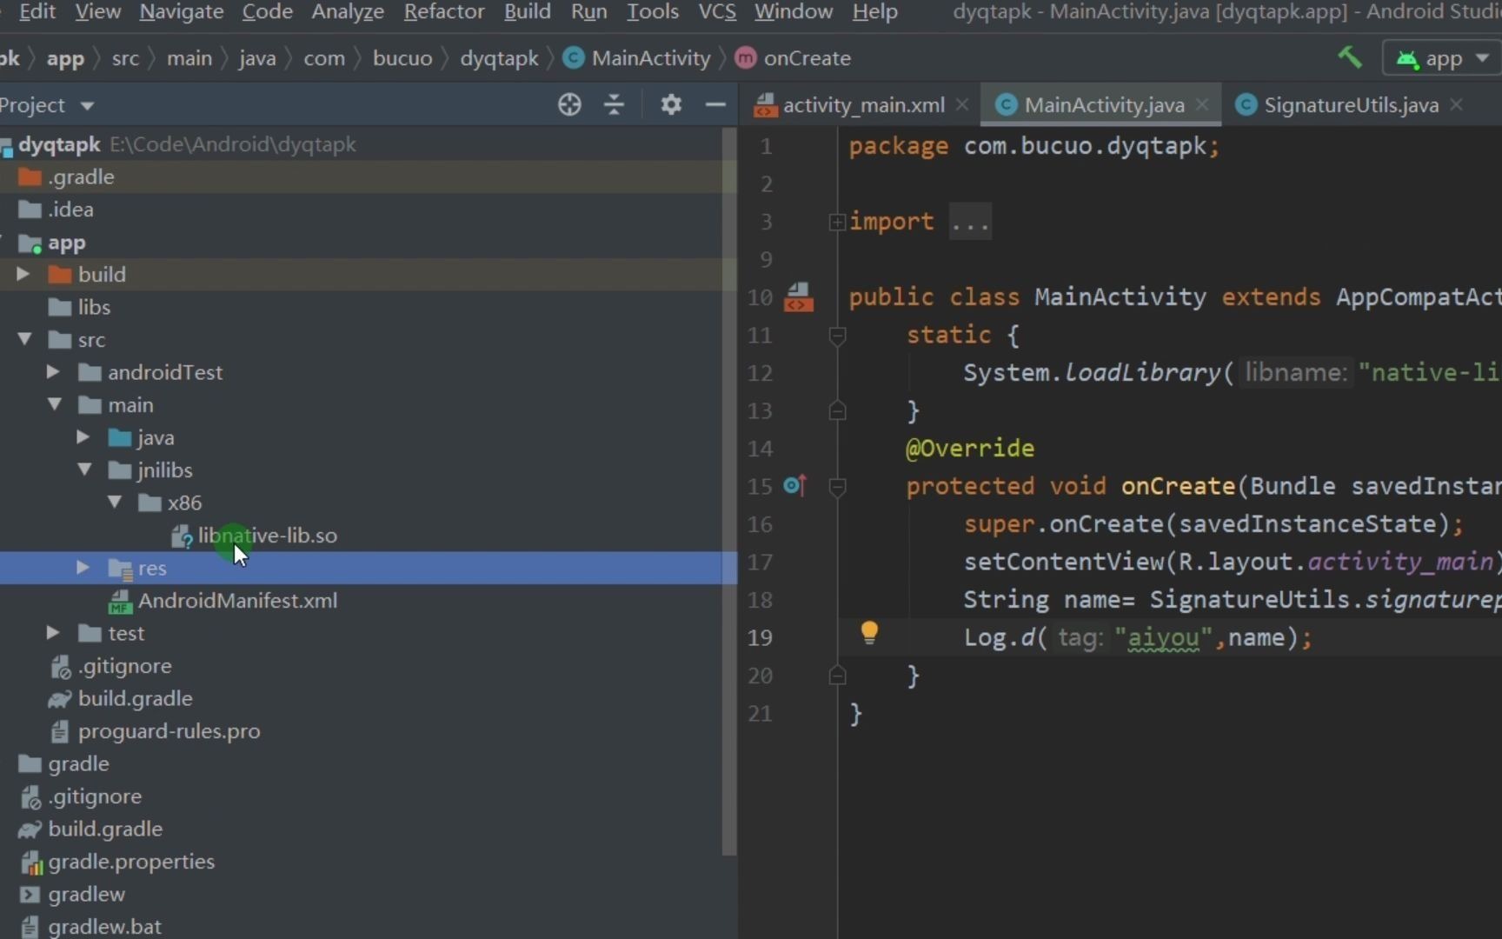This screenshot has height=939, width=1502.
Task: Fold the static block at line 11
Action: (x=838, y=335)
